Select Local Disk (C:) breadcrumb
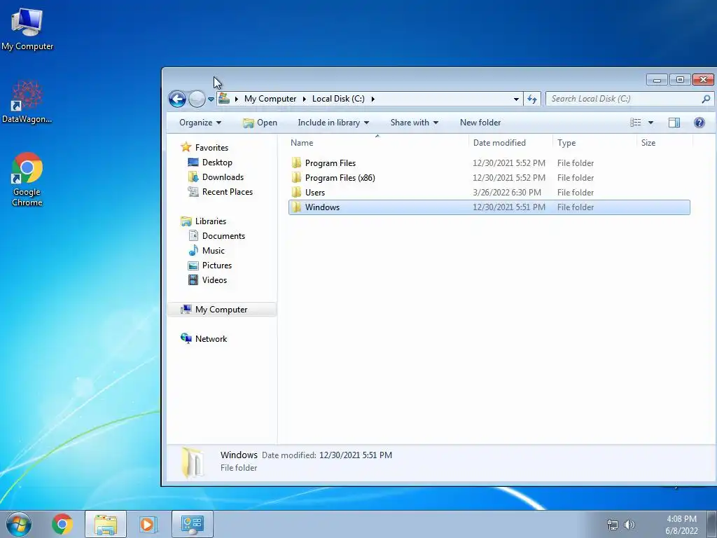The width and height of the screenshot is (717, 538). point(338,99)
